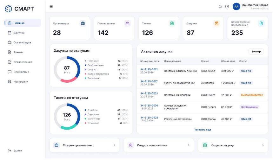Click the Опубликовано status badge in table
Screen dimensions: 273x160
(x=250, y=107)
